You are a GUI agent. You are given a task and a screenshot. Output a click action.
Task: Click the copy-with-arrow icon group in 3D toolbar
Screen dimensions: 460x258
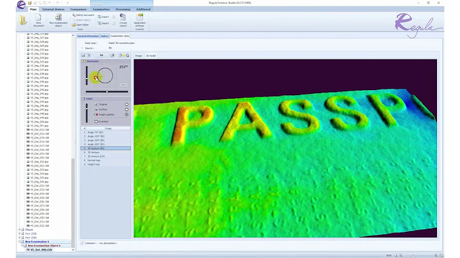pyautogui.click(x=124, y=55)
